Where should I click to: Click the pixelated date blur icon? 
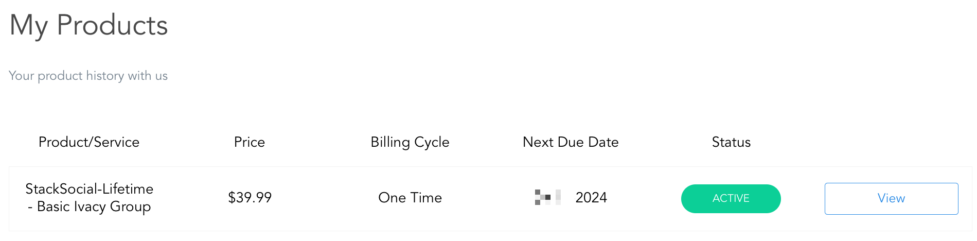548,197
